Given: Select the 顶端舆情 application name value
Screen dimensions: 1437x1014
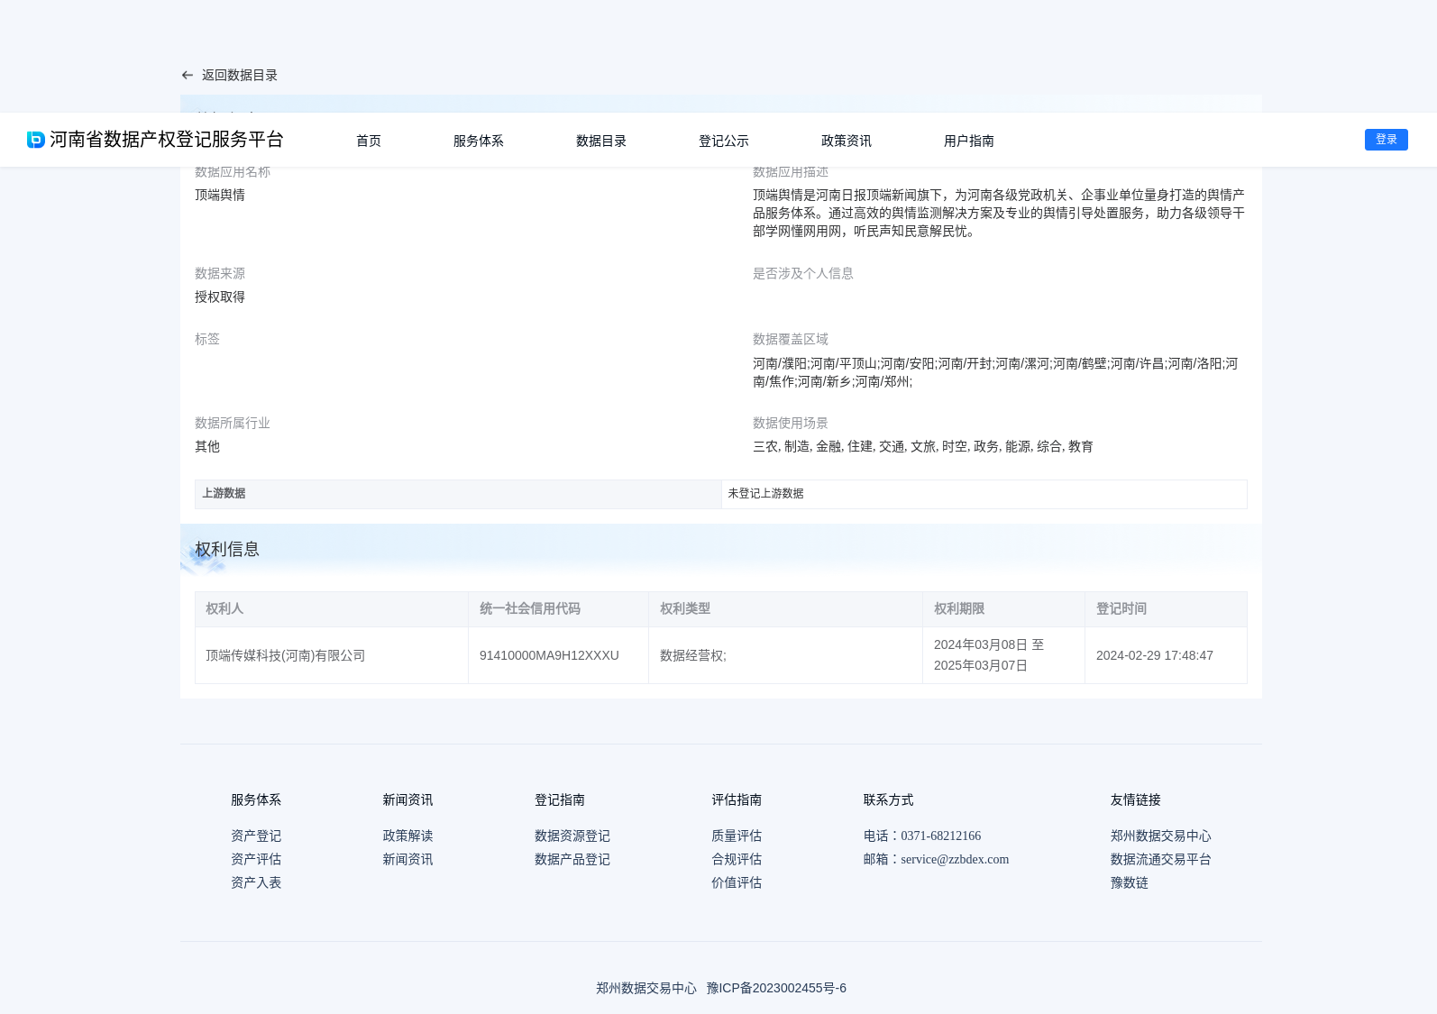Looking at the screenshot, I should [x=220, y=195].
